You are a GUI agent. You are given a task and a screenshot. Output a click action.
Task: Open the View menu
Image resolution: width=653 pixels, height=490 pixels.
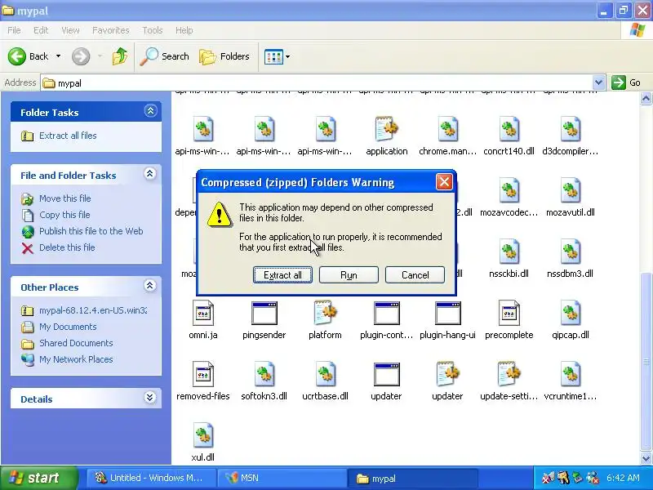(x=70, y=30)
